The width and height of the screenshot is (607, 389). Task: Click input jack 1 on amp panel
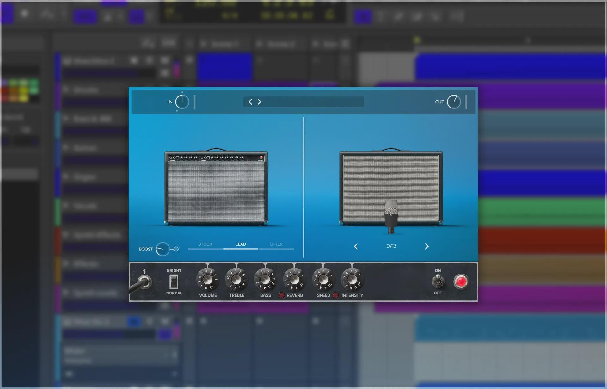click(x=145, y=282)
